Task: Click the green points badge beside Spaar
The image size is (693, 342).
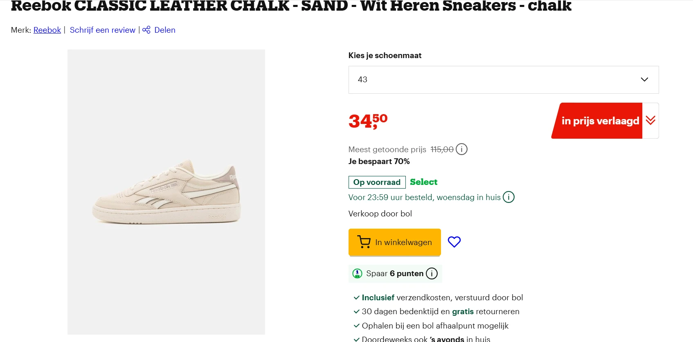Action: (x=358, y=274)
